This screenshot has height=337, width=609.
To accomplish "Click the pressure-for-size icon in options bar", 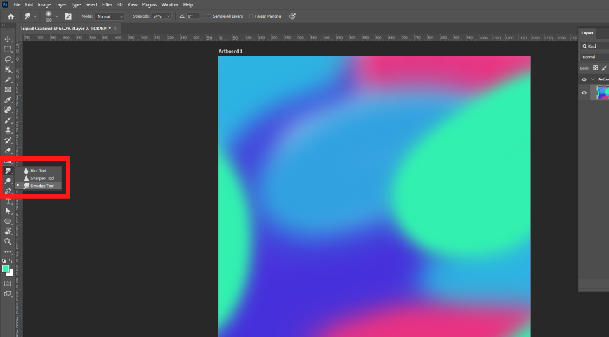I will (x=292, y=16).
